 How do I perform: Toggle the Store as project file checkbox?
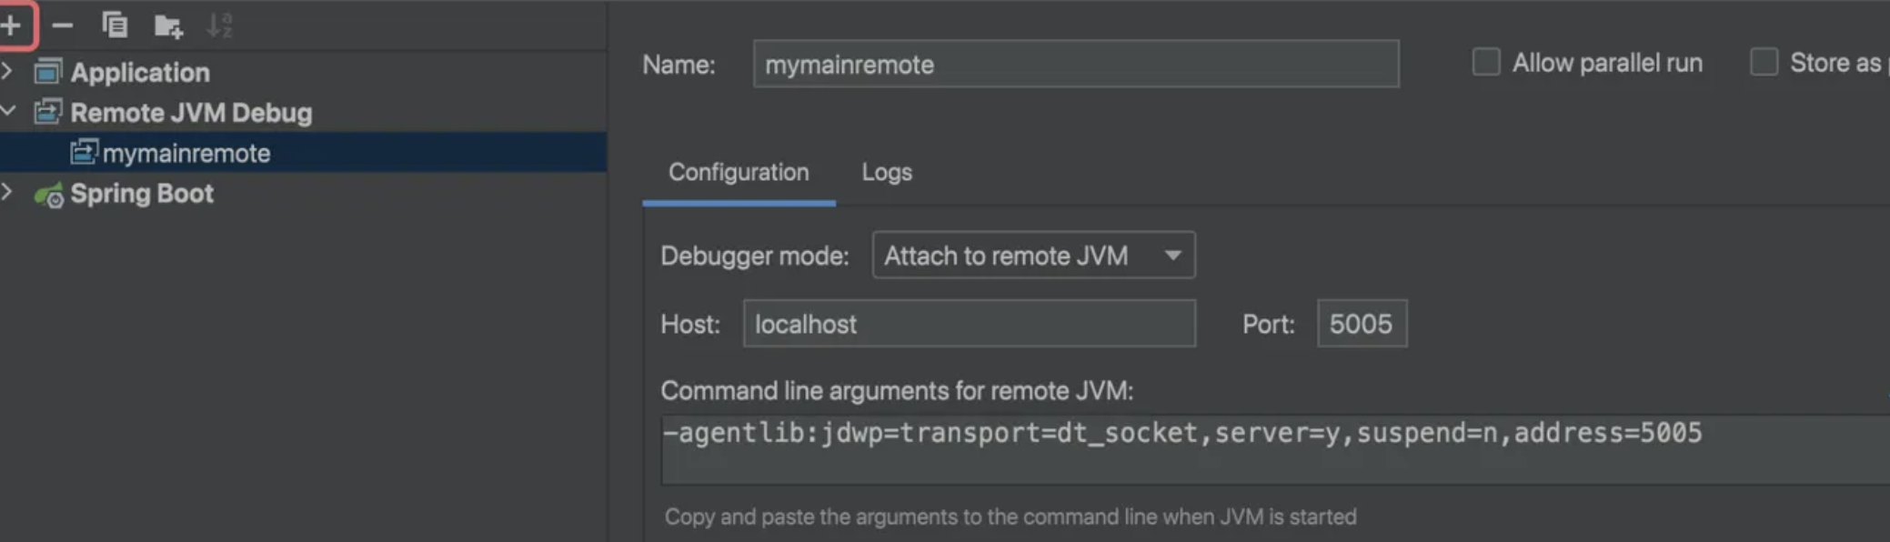1763,62
